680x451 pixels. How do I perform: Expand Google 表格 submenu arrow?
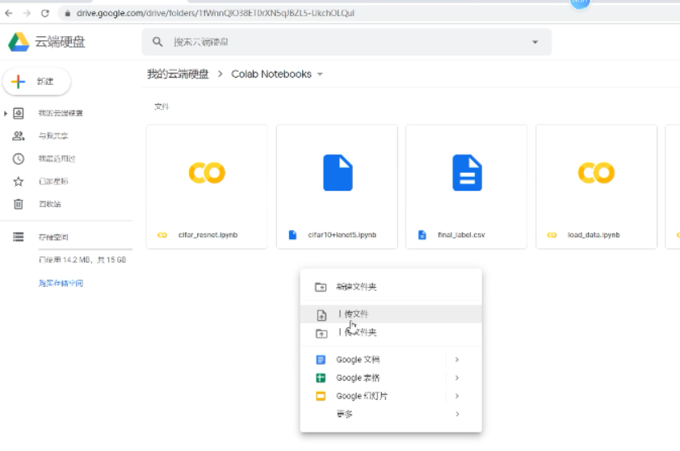(x=457, y=377)
